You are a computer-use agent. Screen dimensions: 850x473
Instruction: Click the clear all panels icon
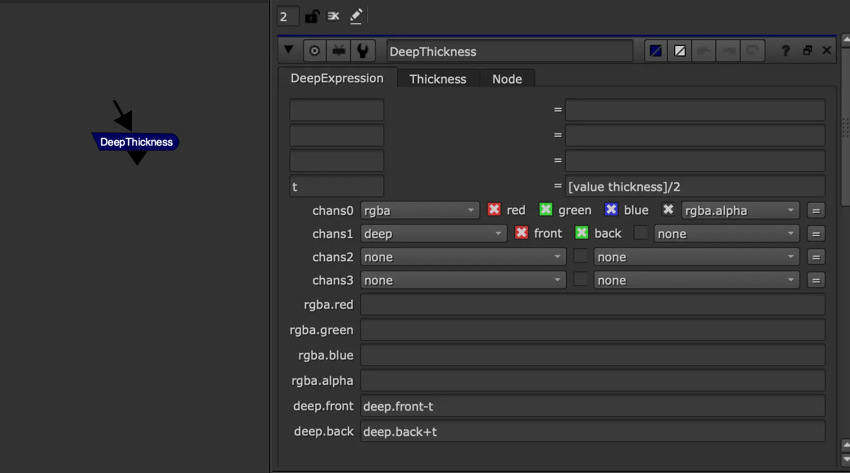click(333, 16)
